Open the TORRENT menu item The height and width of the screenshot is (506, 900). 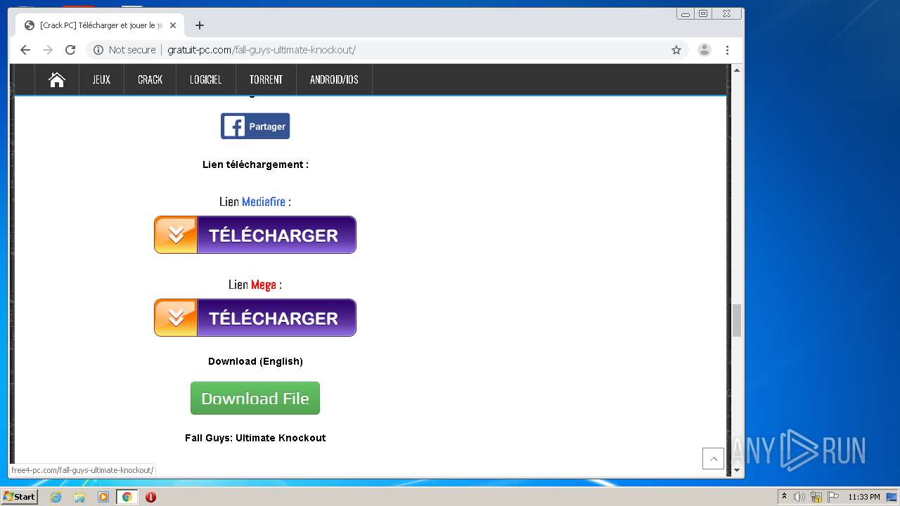(x=266, y=79)
